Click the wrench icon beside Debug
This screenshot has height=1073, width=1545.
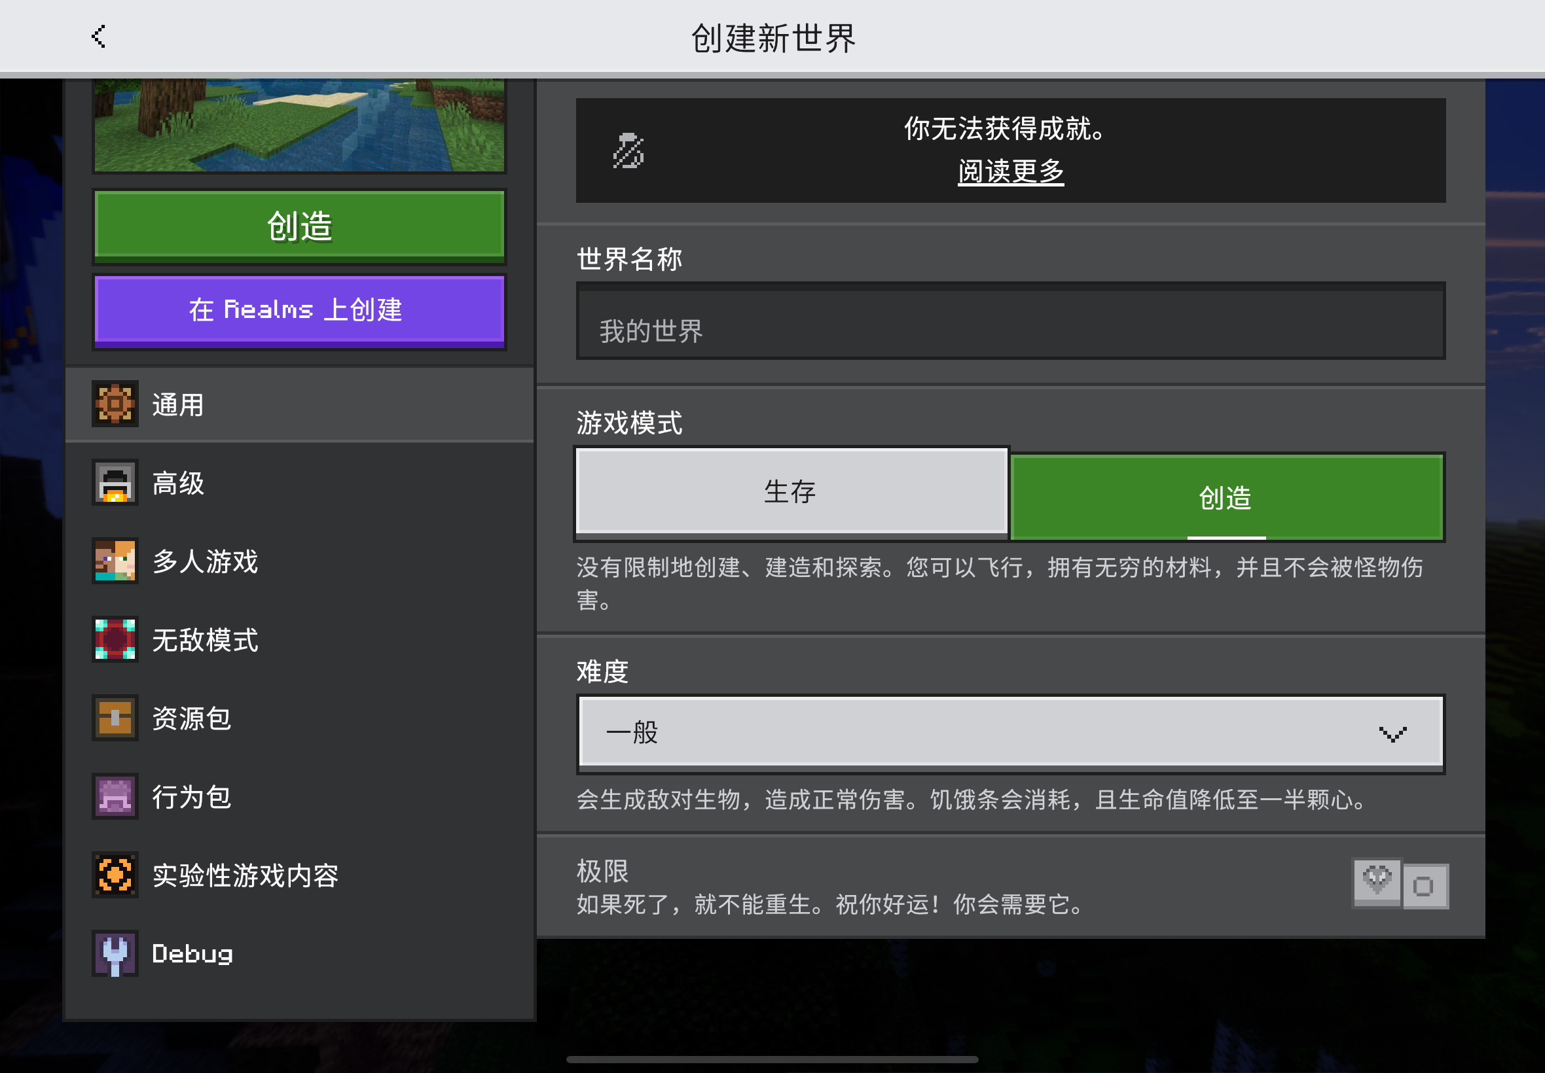coord(115,953)
